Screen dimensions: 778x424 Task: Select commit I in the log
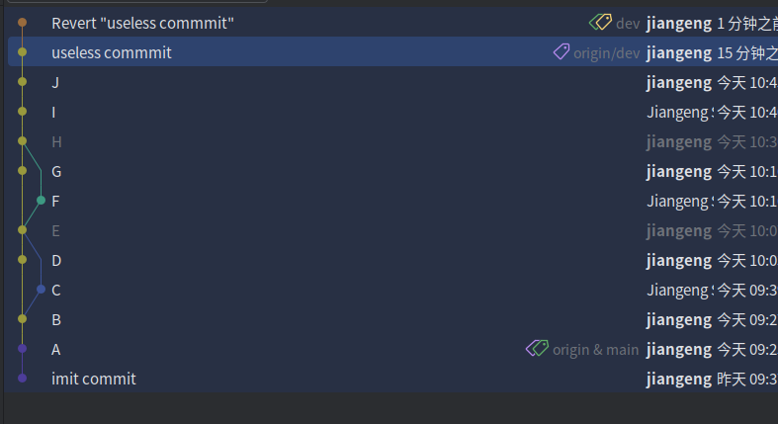click(x=393, y=112)
